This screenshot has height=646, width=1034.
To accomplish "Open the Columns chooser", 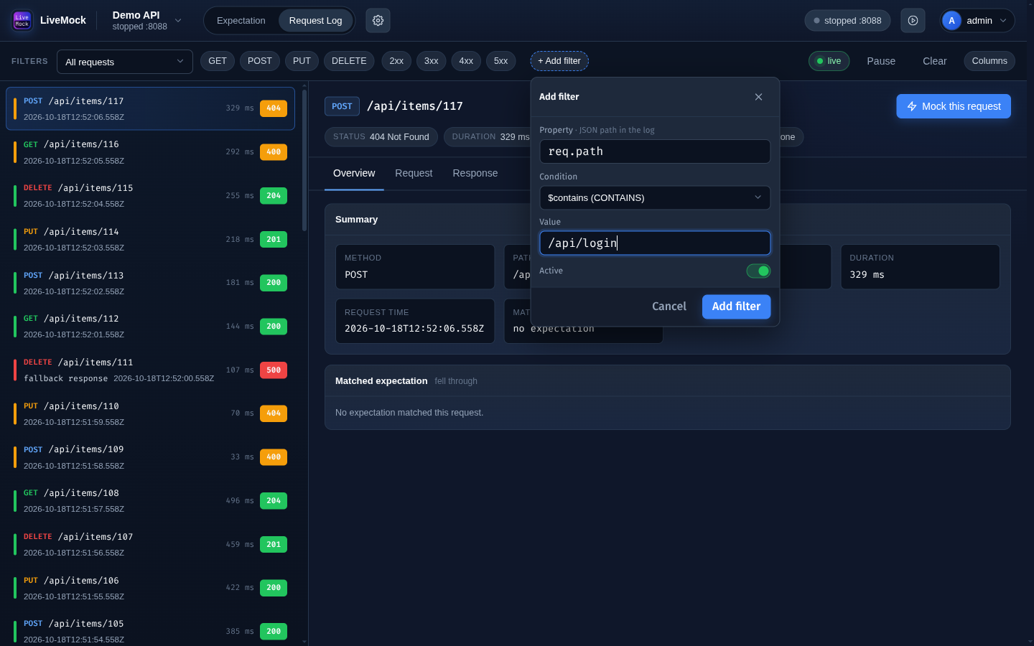I will coord(989,61).
